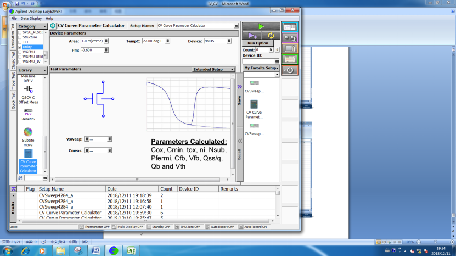This screenshot has height=257, width=456.
Task: Toggle the SPGU_PLSDIV category checkbox
Action: 20,32
